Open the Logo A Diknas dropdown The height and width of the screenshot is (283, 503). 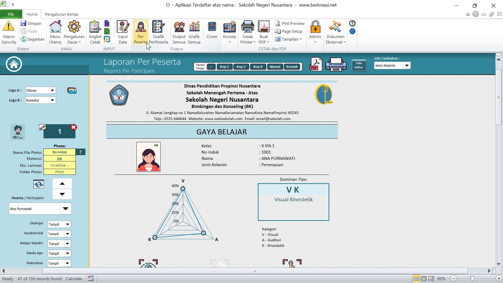[52, 90]
